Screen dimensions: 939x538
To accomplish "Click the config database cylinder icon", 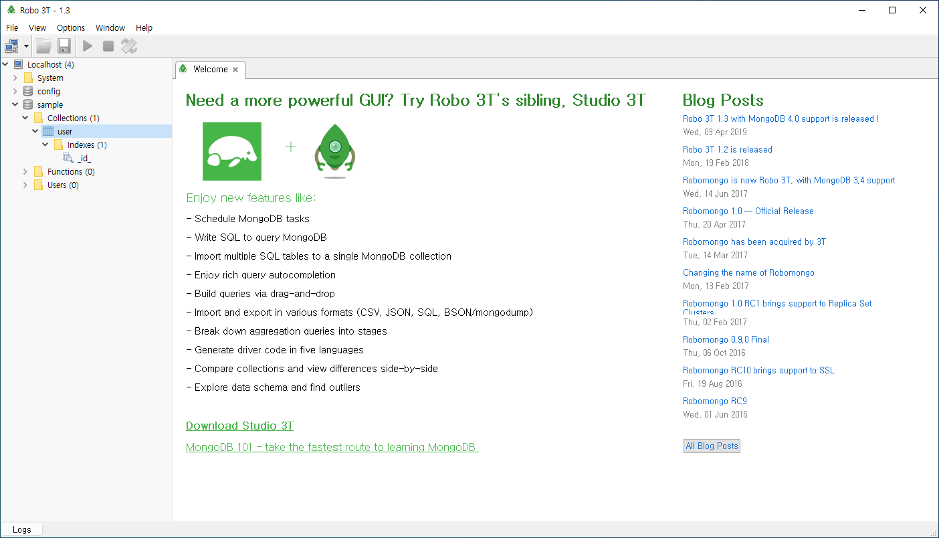I will click(28, 91).
